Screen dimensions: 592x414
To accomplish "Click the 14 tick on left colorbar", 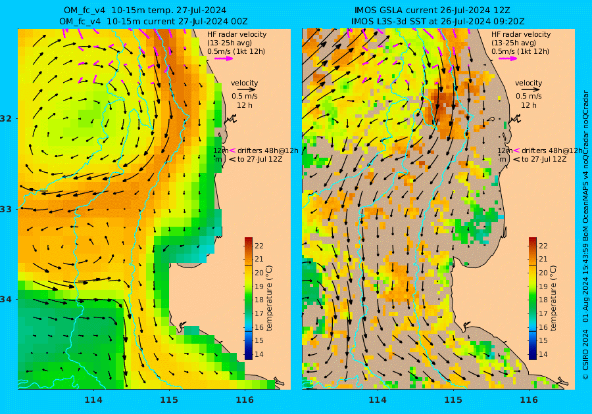I will click(x=259, y=354).
